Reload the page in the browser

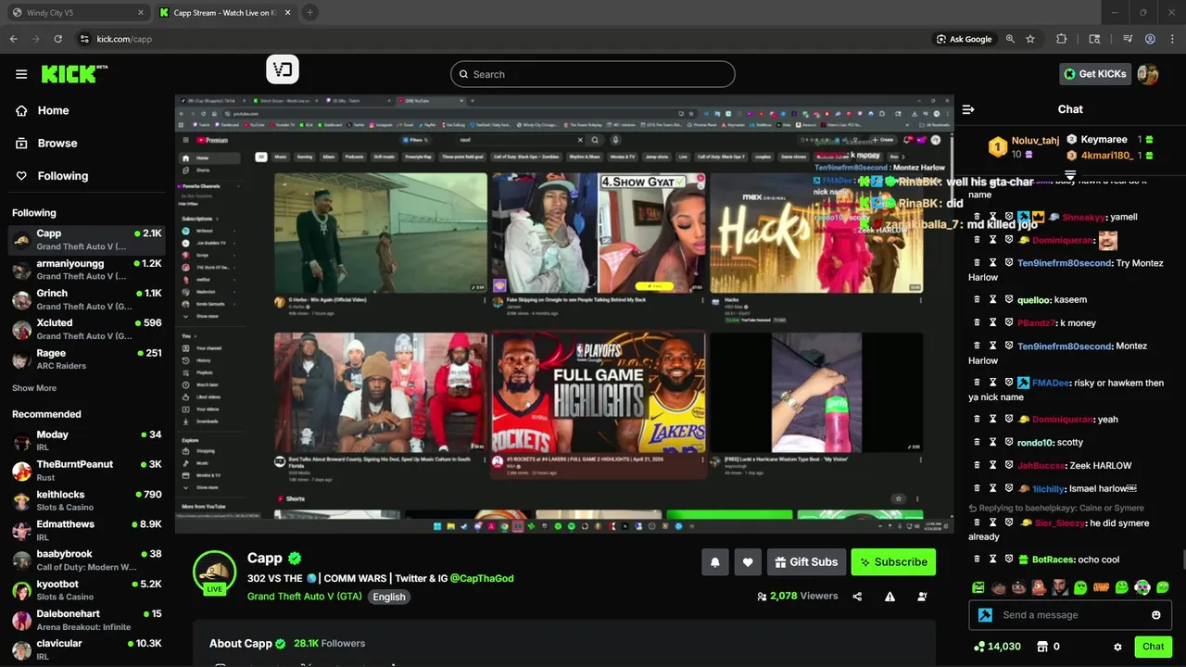click(x=57, y=39)
